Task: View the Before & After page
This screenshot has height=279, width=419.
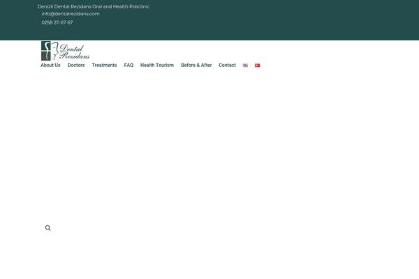Action: coord(196,65)
